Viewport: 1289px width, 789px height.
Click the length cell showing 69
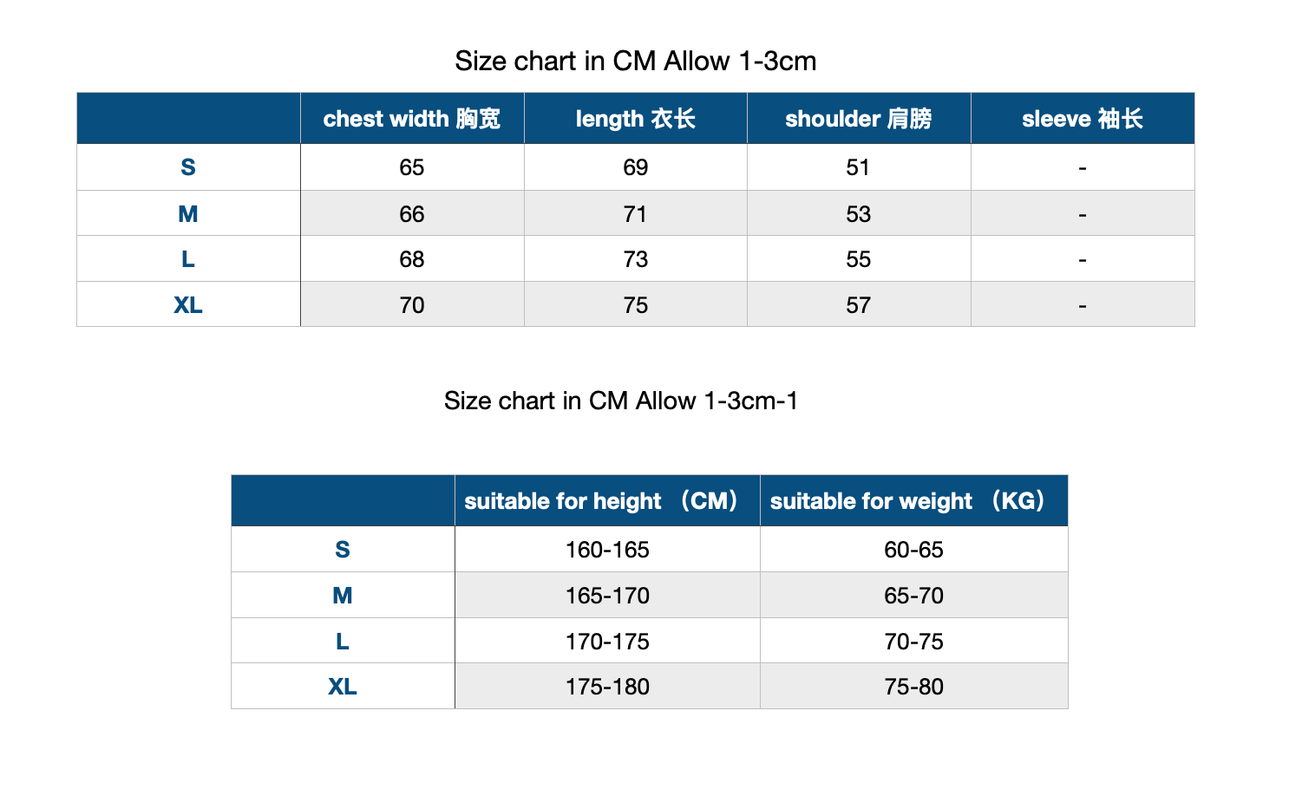click(635, 167)
